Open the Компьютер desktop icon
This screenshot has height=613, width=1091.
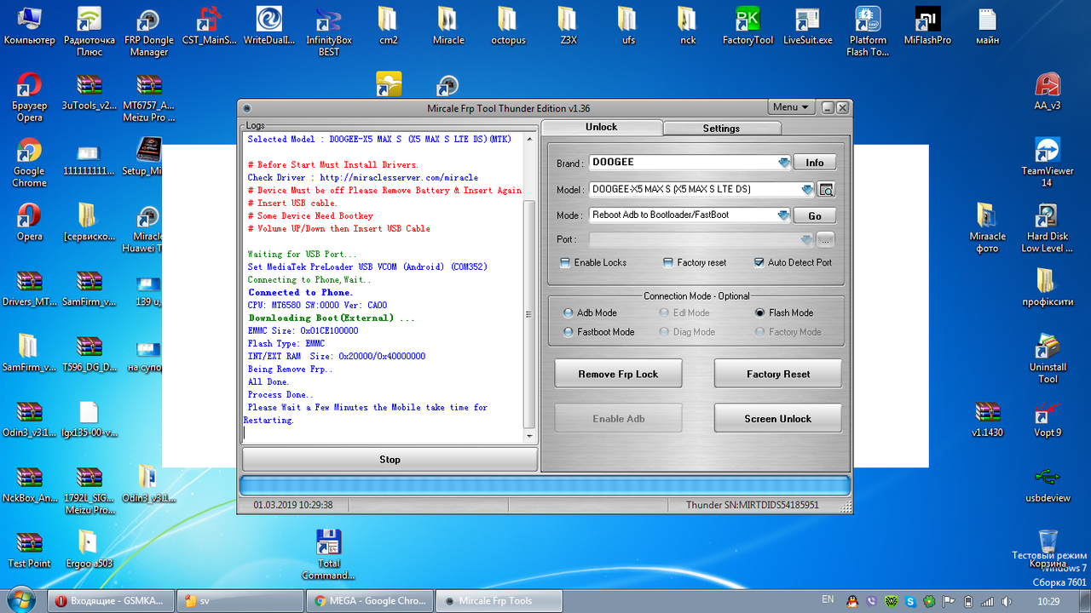pyautogui.click(x=29, y=26)
